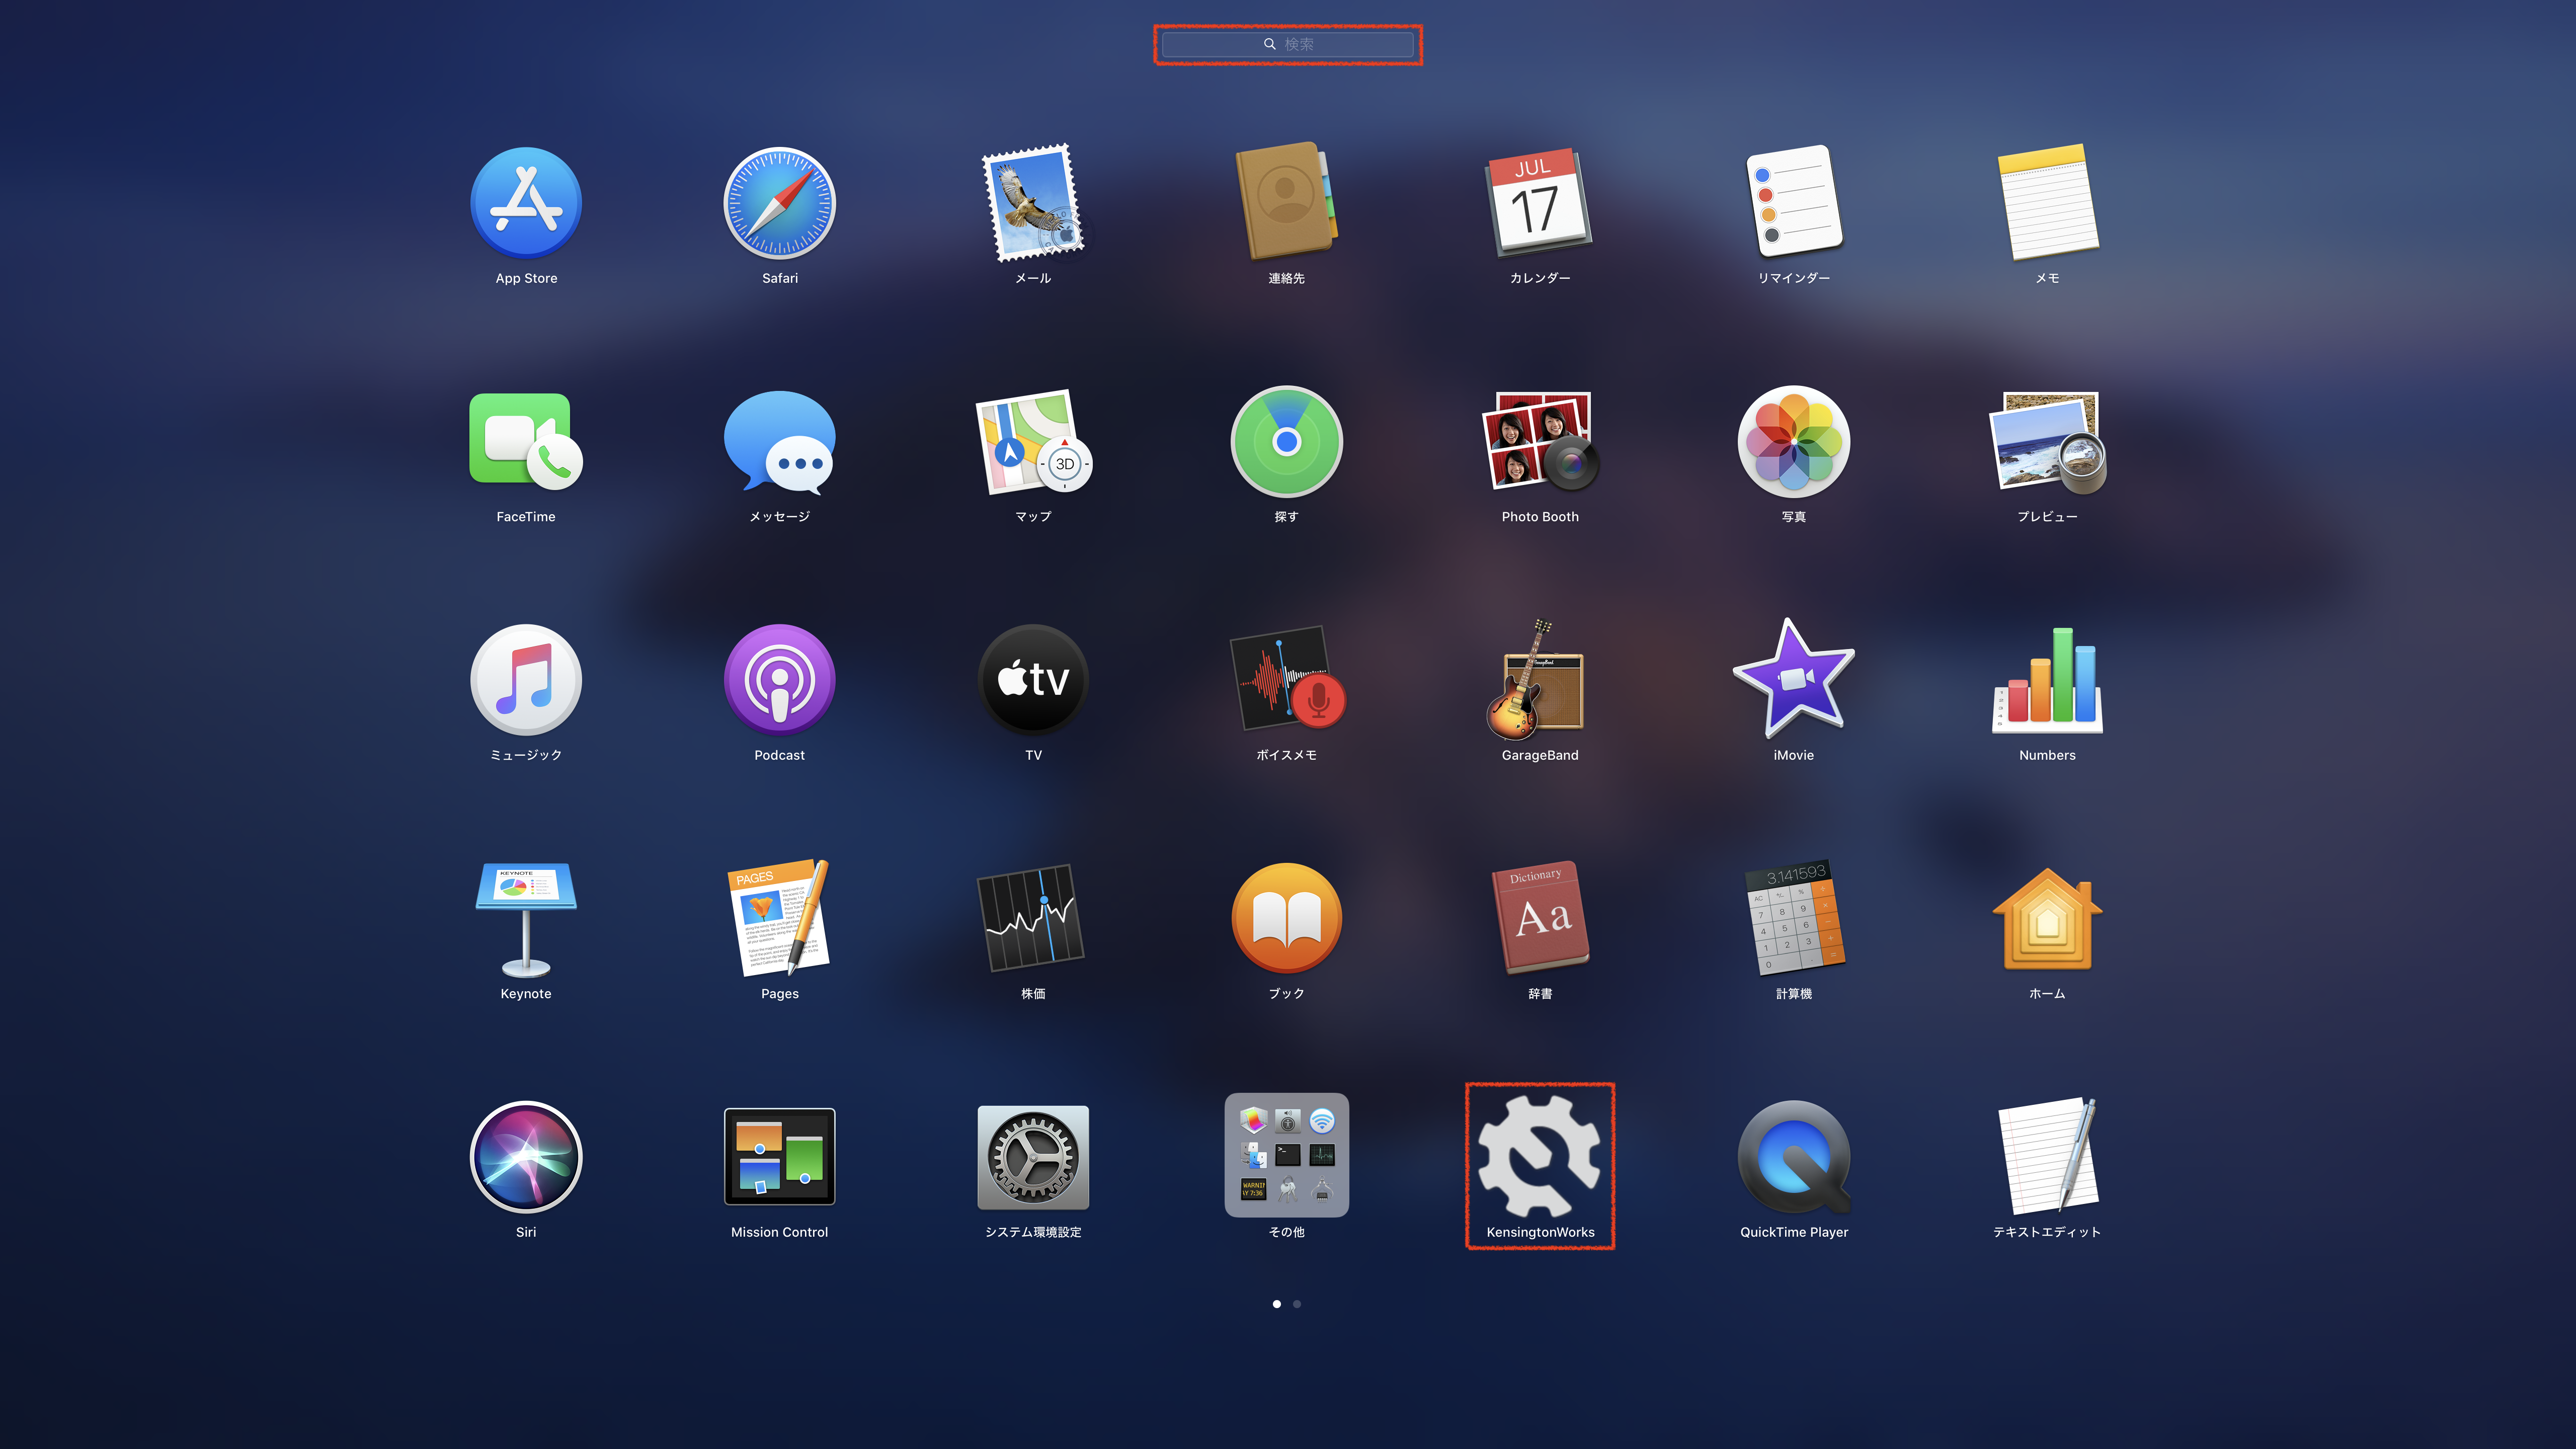Launch Safari browser
The width and height of the screenshot is (2576, 1449).
[780, 203]
